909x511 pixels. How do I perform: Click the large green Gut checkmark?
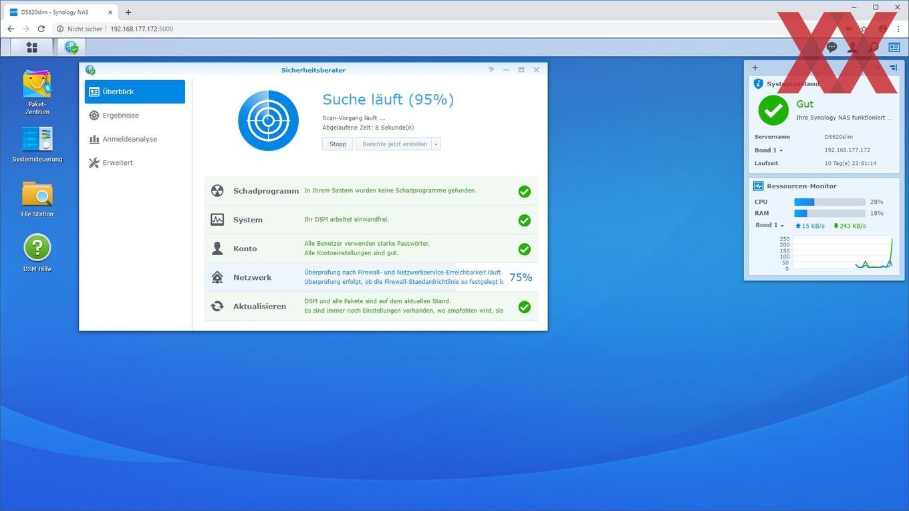click(773, 110)
